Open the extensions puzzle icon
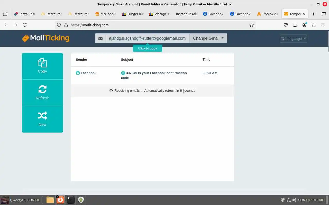Image resolution: width=329 pixels, height=205 pixels. (x=314, y=25)
